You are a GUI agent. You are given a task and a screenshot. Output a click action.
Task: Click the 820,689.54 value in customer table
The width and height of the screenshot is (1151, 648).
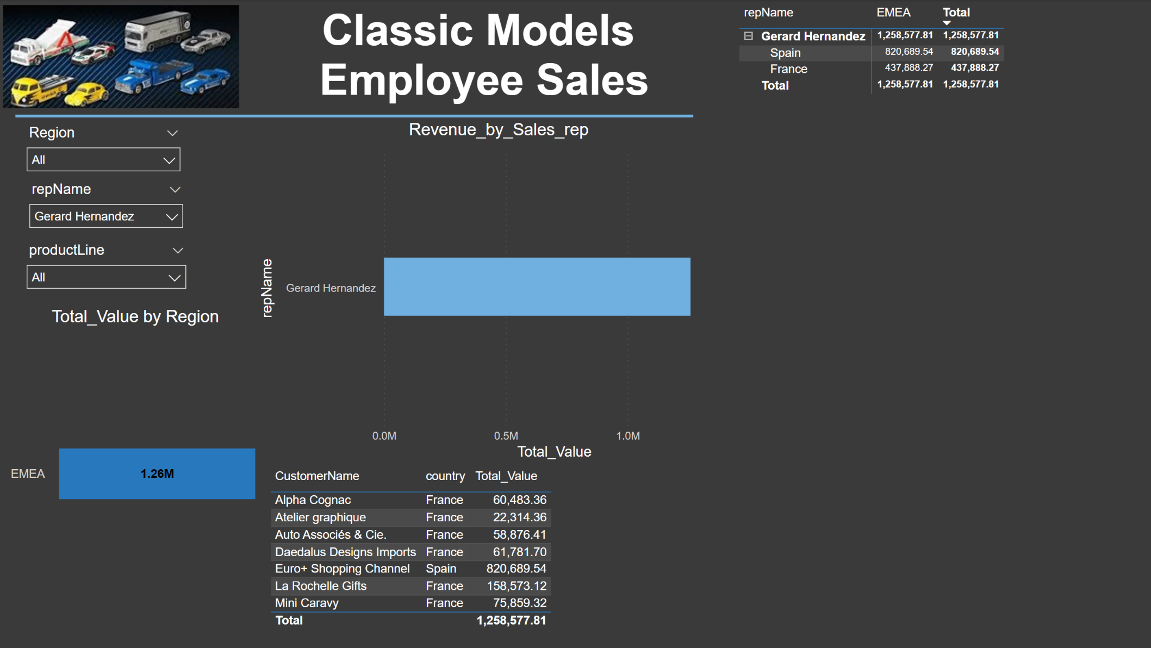516,569
